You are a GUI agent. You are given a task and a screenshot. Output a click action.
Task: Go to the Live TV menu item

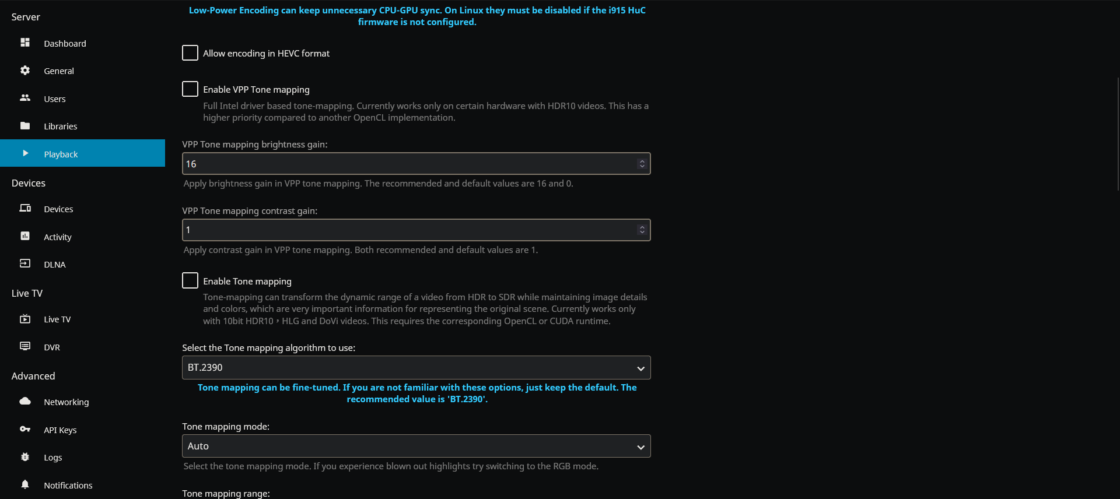[57, 319]
